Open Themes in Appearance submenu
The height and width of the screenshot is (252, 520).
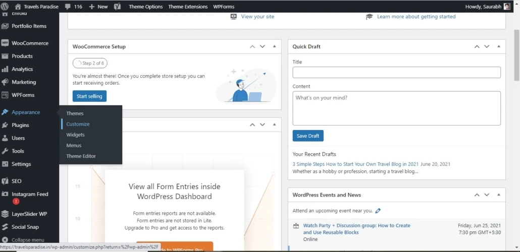point(75,113)
